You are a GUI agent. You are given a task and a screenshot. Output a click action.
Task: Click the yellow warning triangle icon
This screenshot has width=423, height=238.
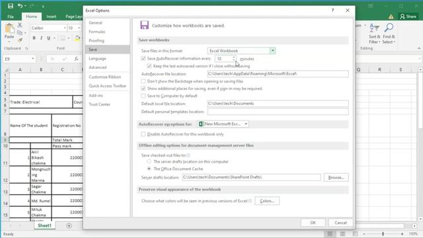pos(391,17)
